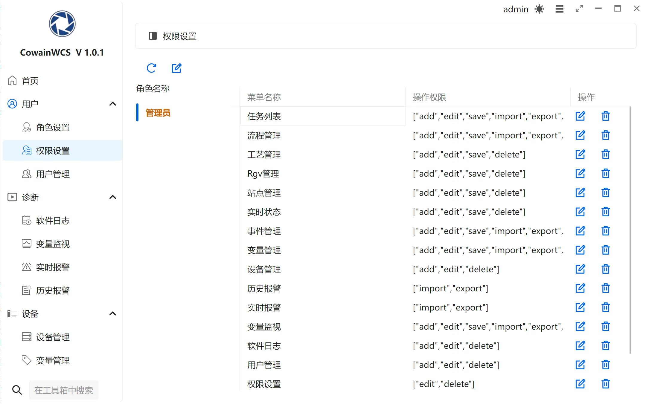Click the edit icon next to refresh
The image size is (646, 404).
click(176, 68)
